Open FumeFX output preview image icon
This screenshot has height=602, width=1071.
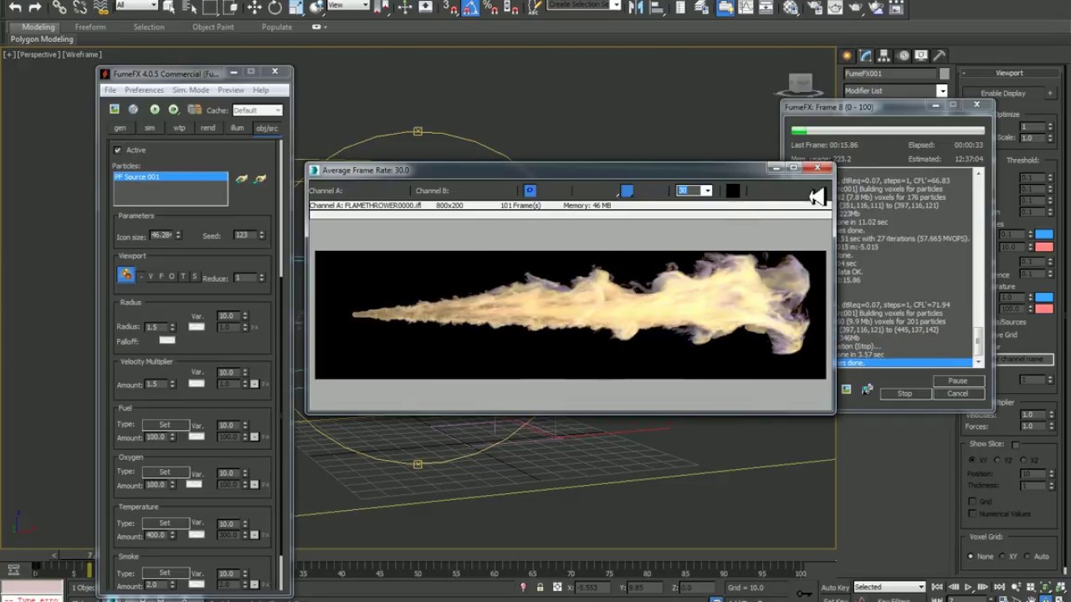115,110
